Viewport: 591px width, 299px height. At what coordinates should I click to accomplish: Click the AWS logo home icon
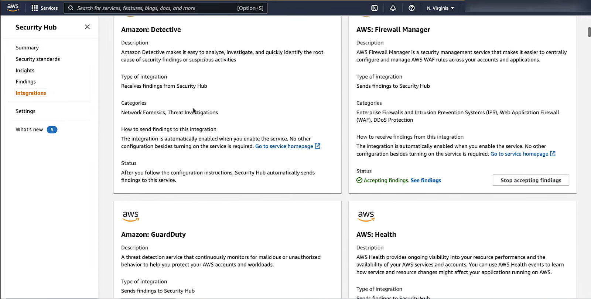pyautogui.click(x=13, y=8)
